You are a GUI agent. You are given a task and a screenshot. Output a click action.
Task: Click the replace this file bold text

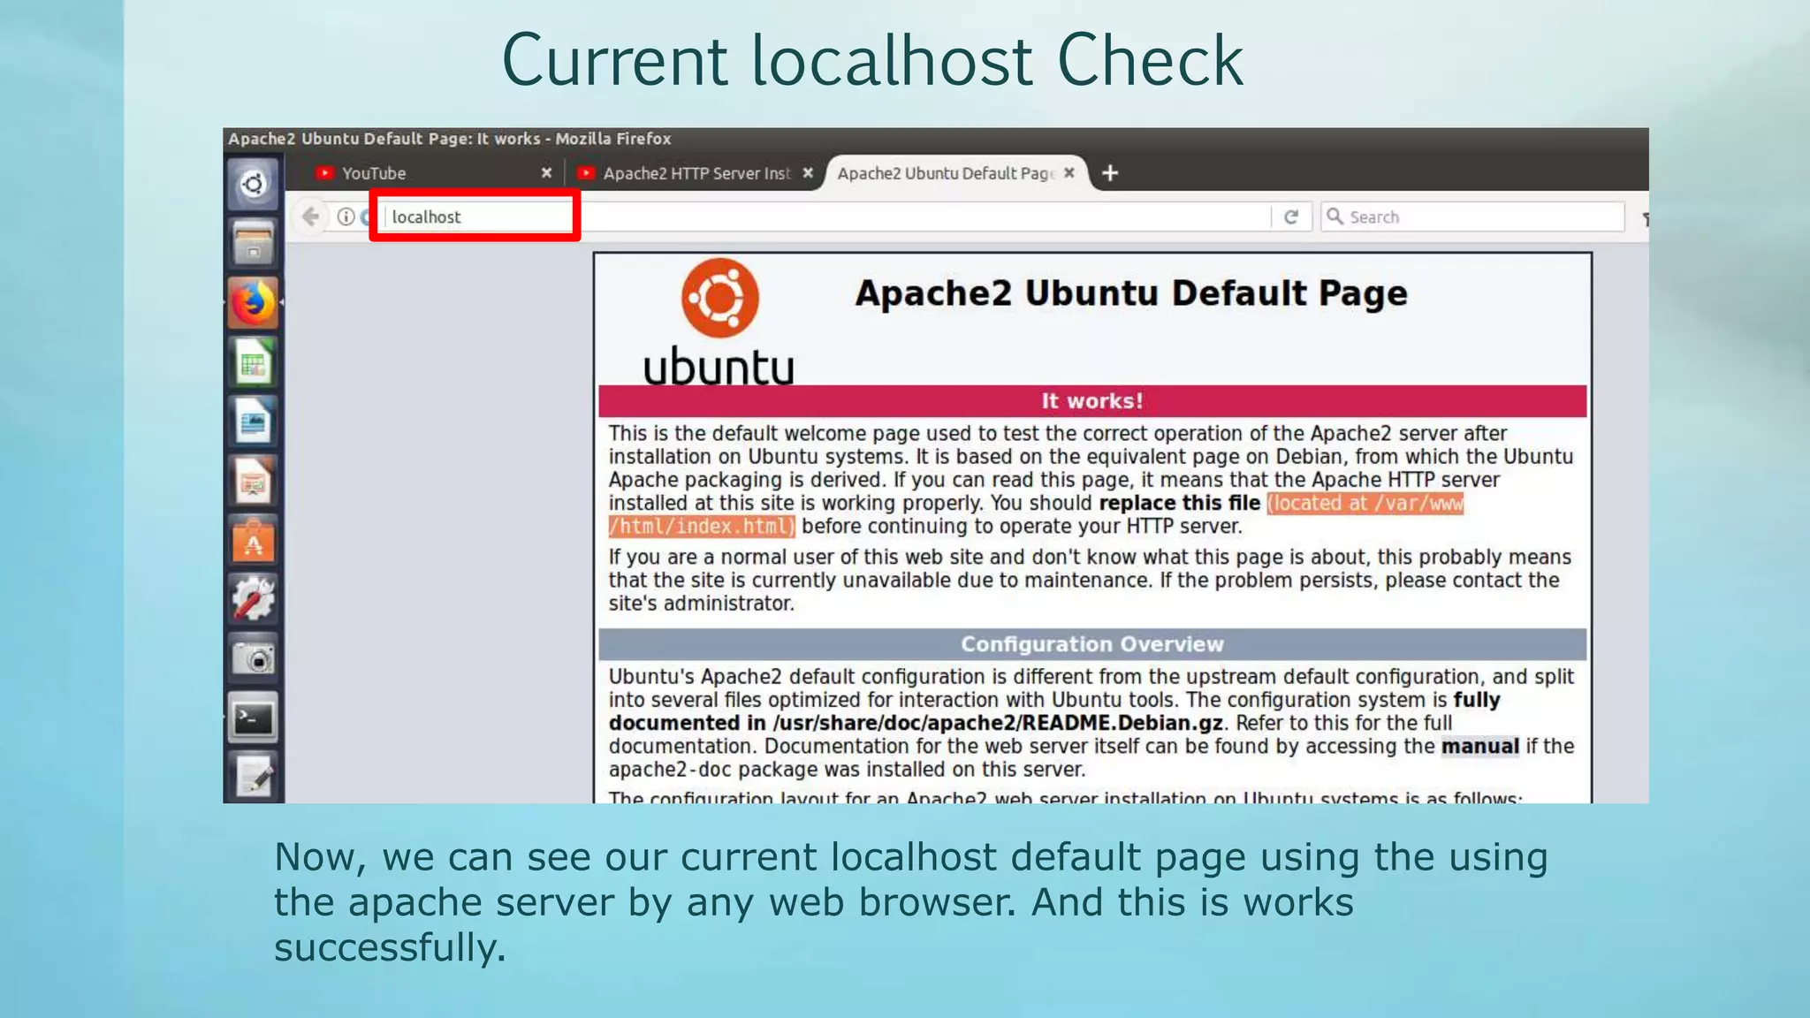pos(1180,504)
